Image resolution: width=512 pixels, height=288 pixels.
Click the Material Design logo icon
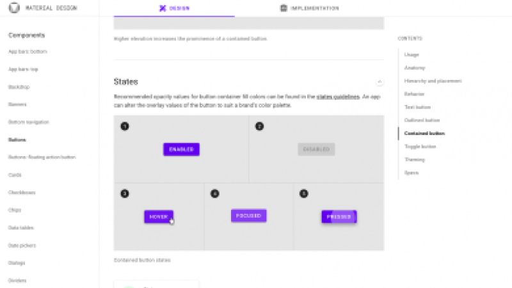[x=14, y=8]
